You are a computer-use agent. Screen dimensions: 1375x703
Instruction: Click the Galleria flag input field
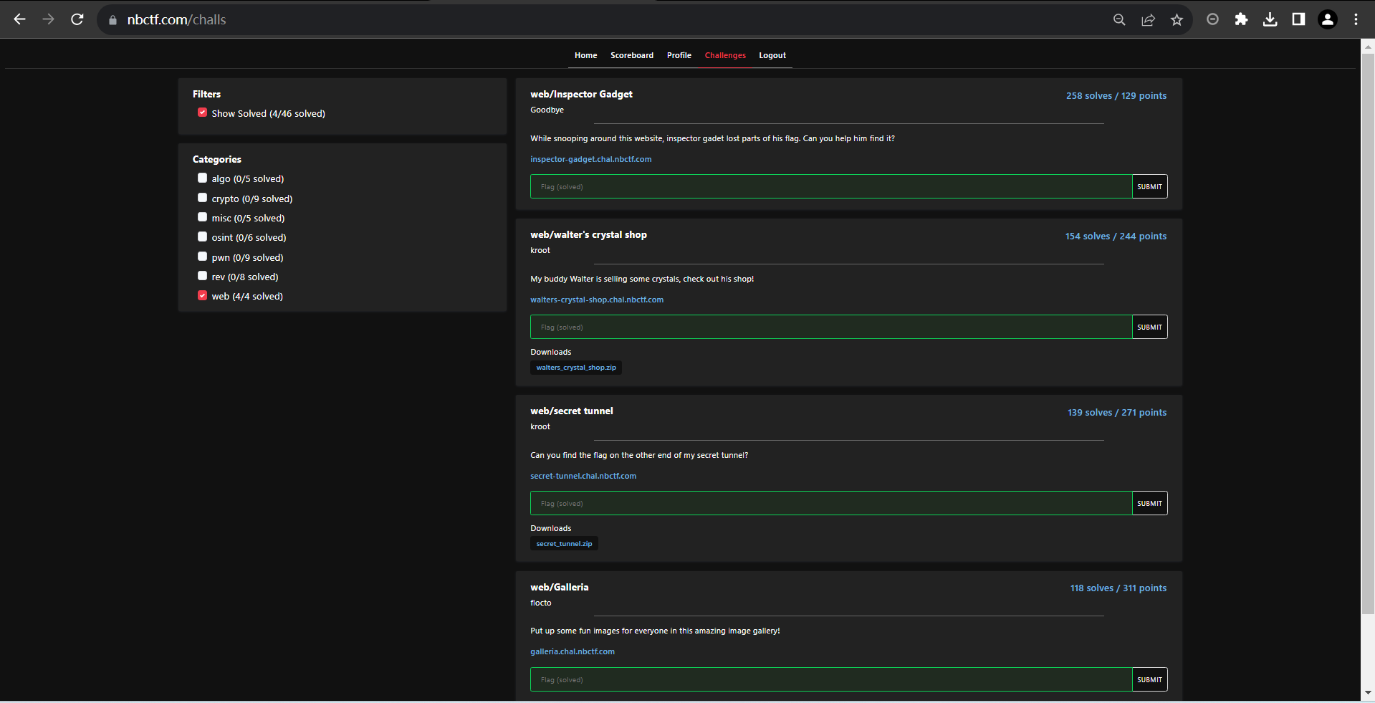pos(831,679)
